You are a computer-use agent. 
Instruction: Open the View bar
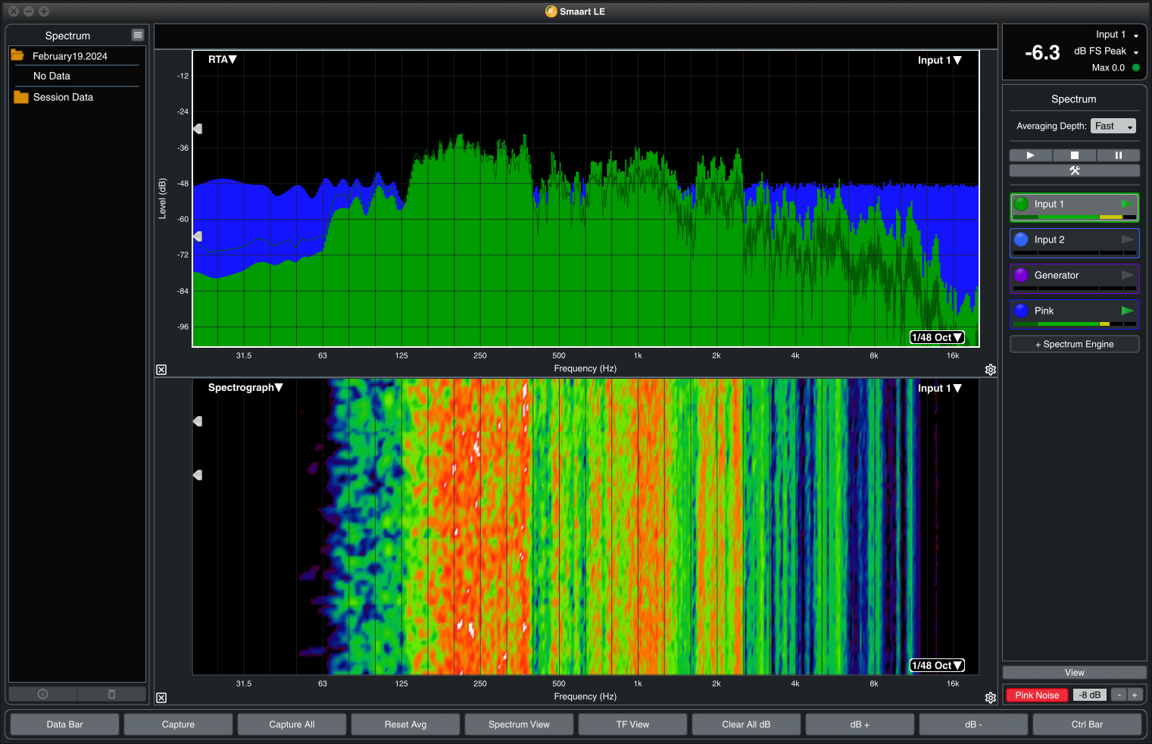pyautogui.click(x=1074, y=673)
